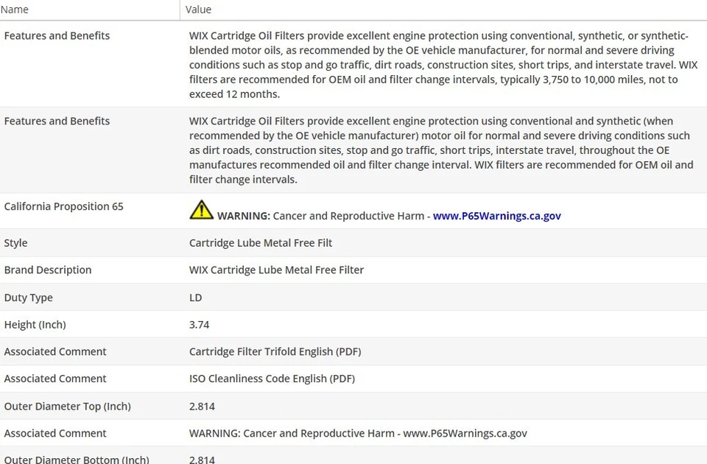This screenshot has height=464, width=707.
Task: Click paragraph mentioning 'conventional and synthetic (when'
Action: pos(441,150)
